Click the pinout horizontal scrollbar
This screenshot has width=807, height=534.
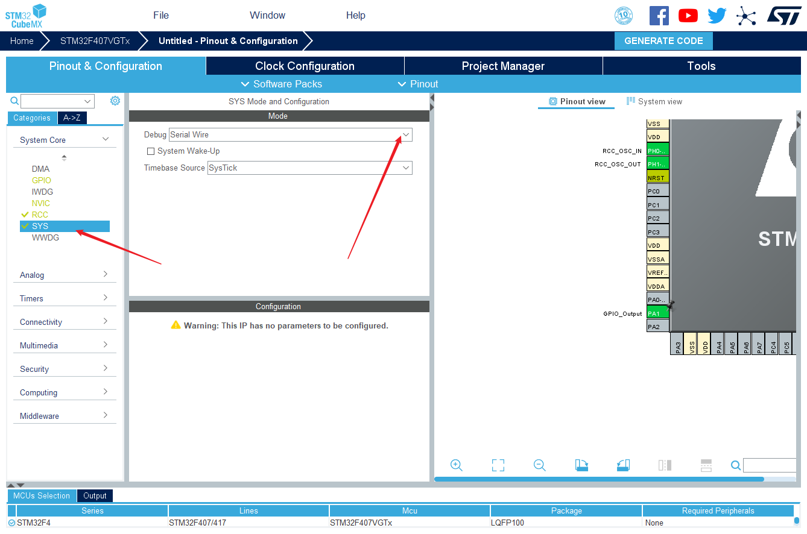599,479
